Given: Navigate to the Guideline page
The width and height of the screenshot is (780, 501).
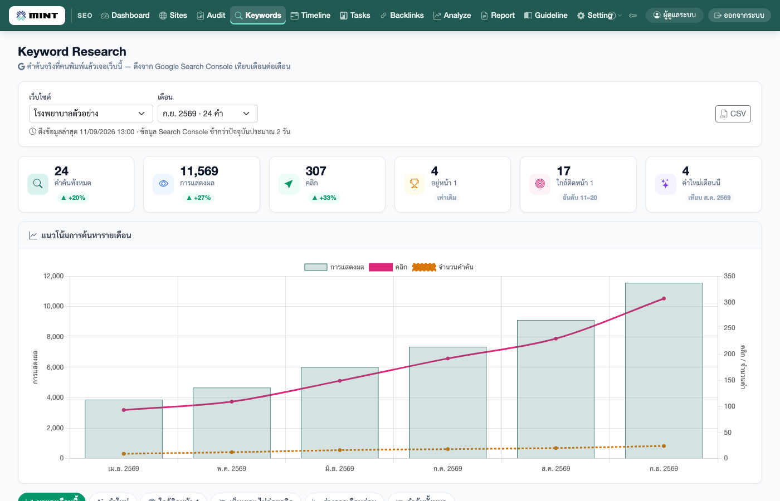Looking at the screenshot, I should (546, 16).
